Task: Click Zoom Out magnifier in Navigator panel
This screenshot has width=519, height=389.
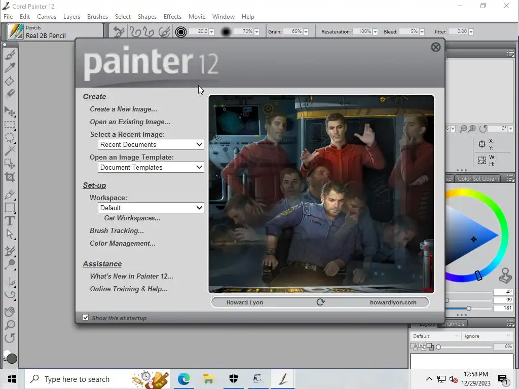Action: coord(463,129)
